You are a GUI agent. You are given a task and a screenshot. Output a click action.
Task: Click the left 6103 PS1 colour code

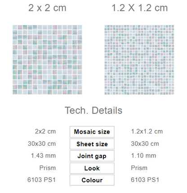[41, 180]
